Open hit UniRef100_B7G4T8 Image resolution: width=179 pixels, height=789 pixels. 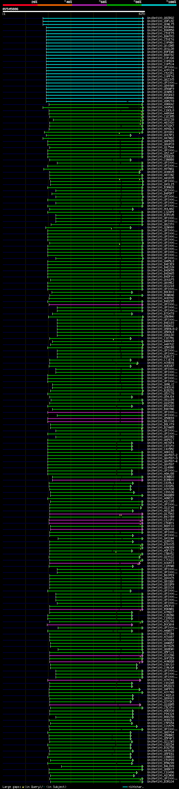[x=161, y=314]
